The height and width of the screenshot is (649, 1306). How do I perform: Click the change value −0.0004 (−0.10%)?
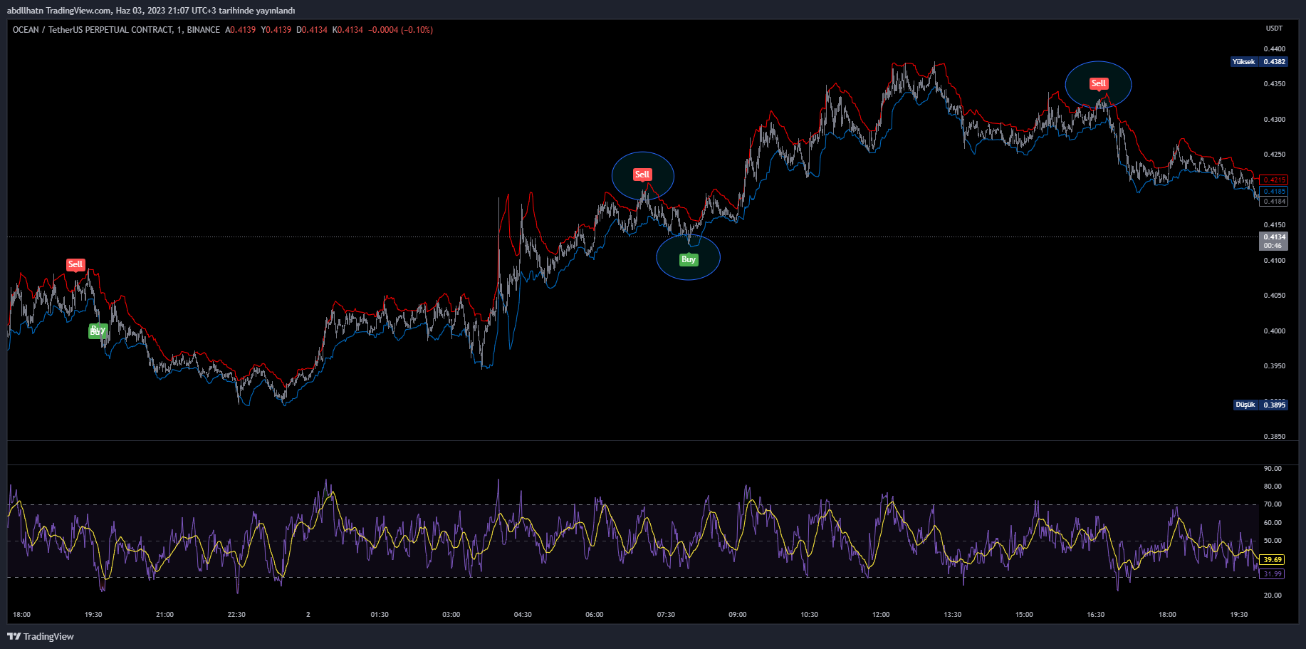coord(400,30)
